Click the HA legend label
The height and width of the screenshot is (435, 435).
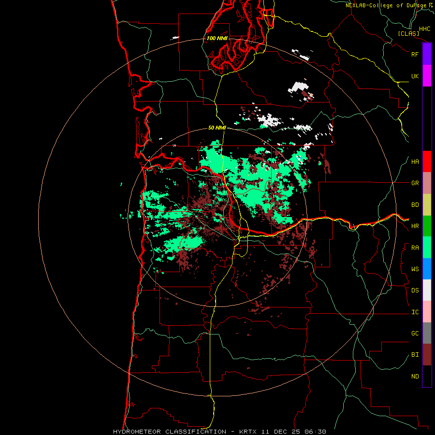pos(415,162)
